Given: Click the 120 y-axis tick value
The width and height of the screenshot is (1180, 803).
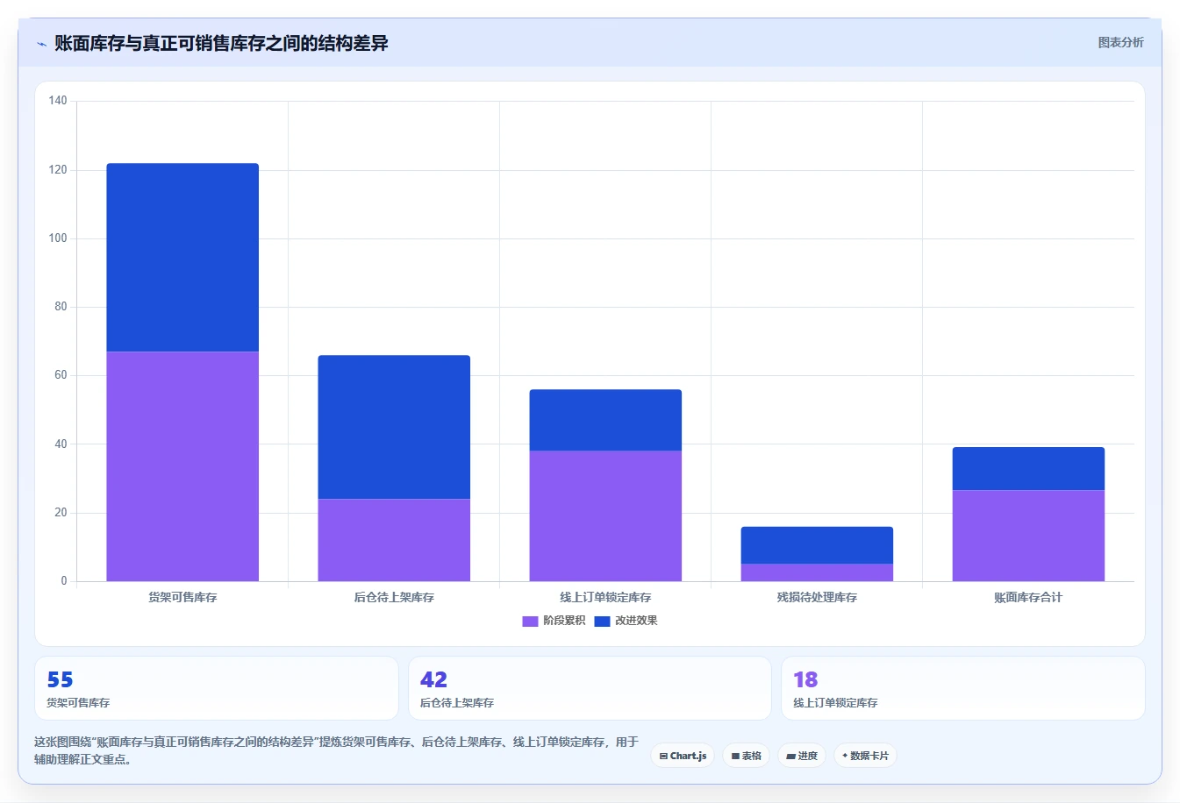Looking at the screenshot, I should (x=58, y=170).
